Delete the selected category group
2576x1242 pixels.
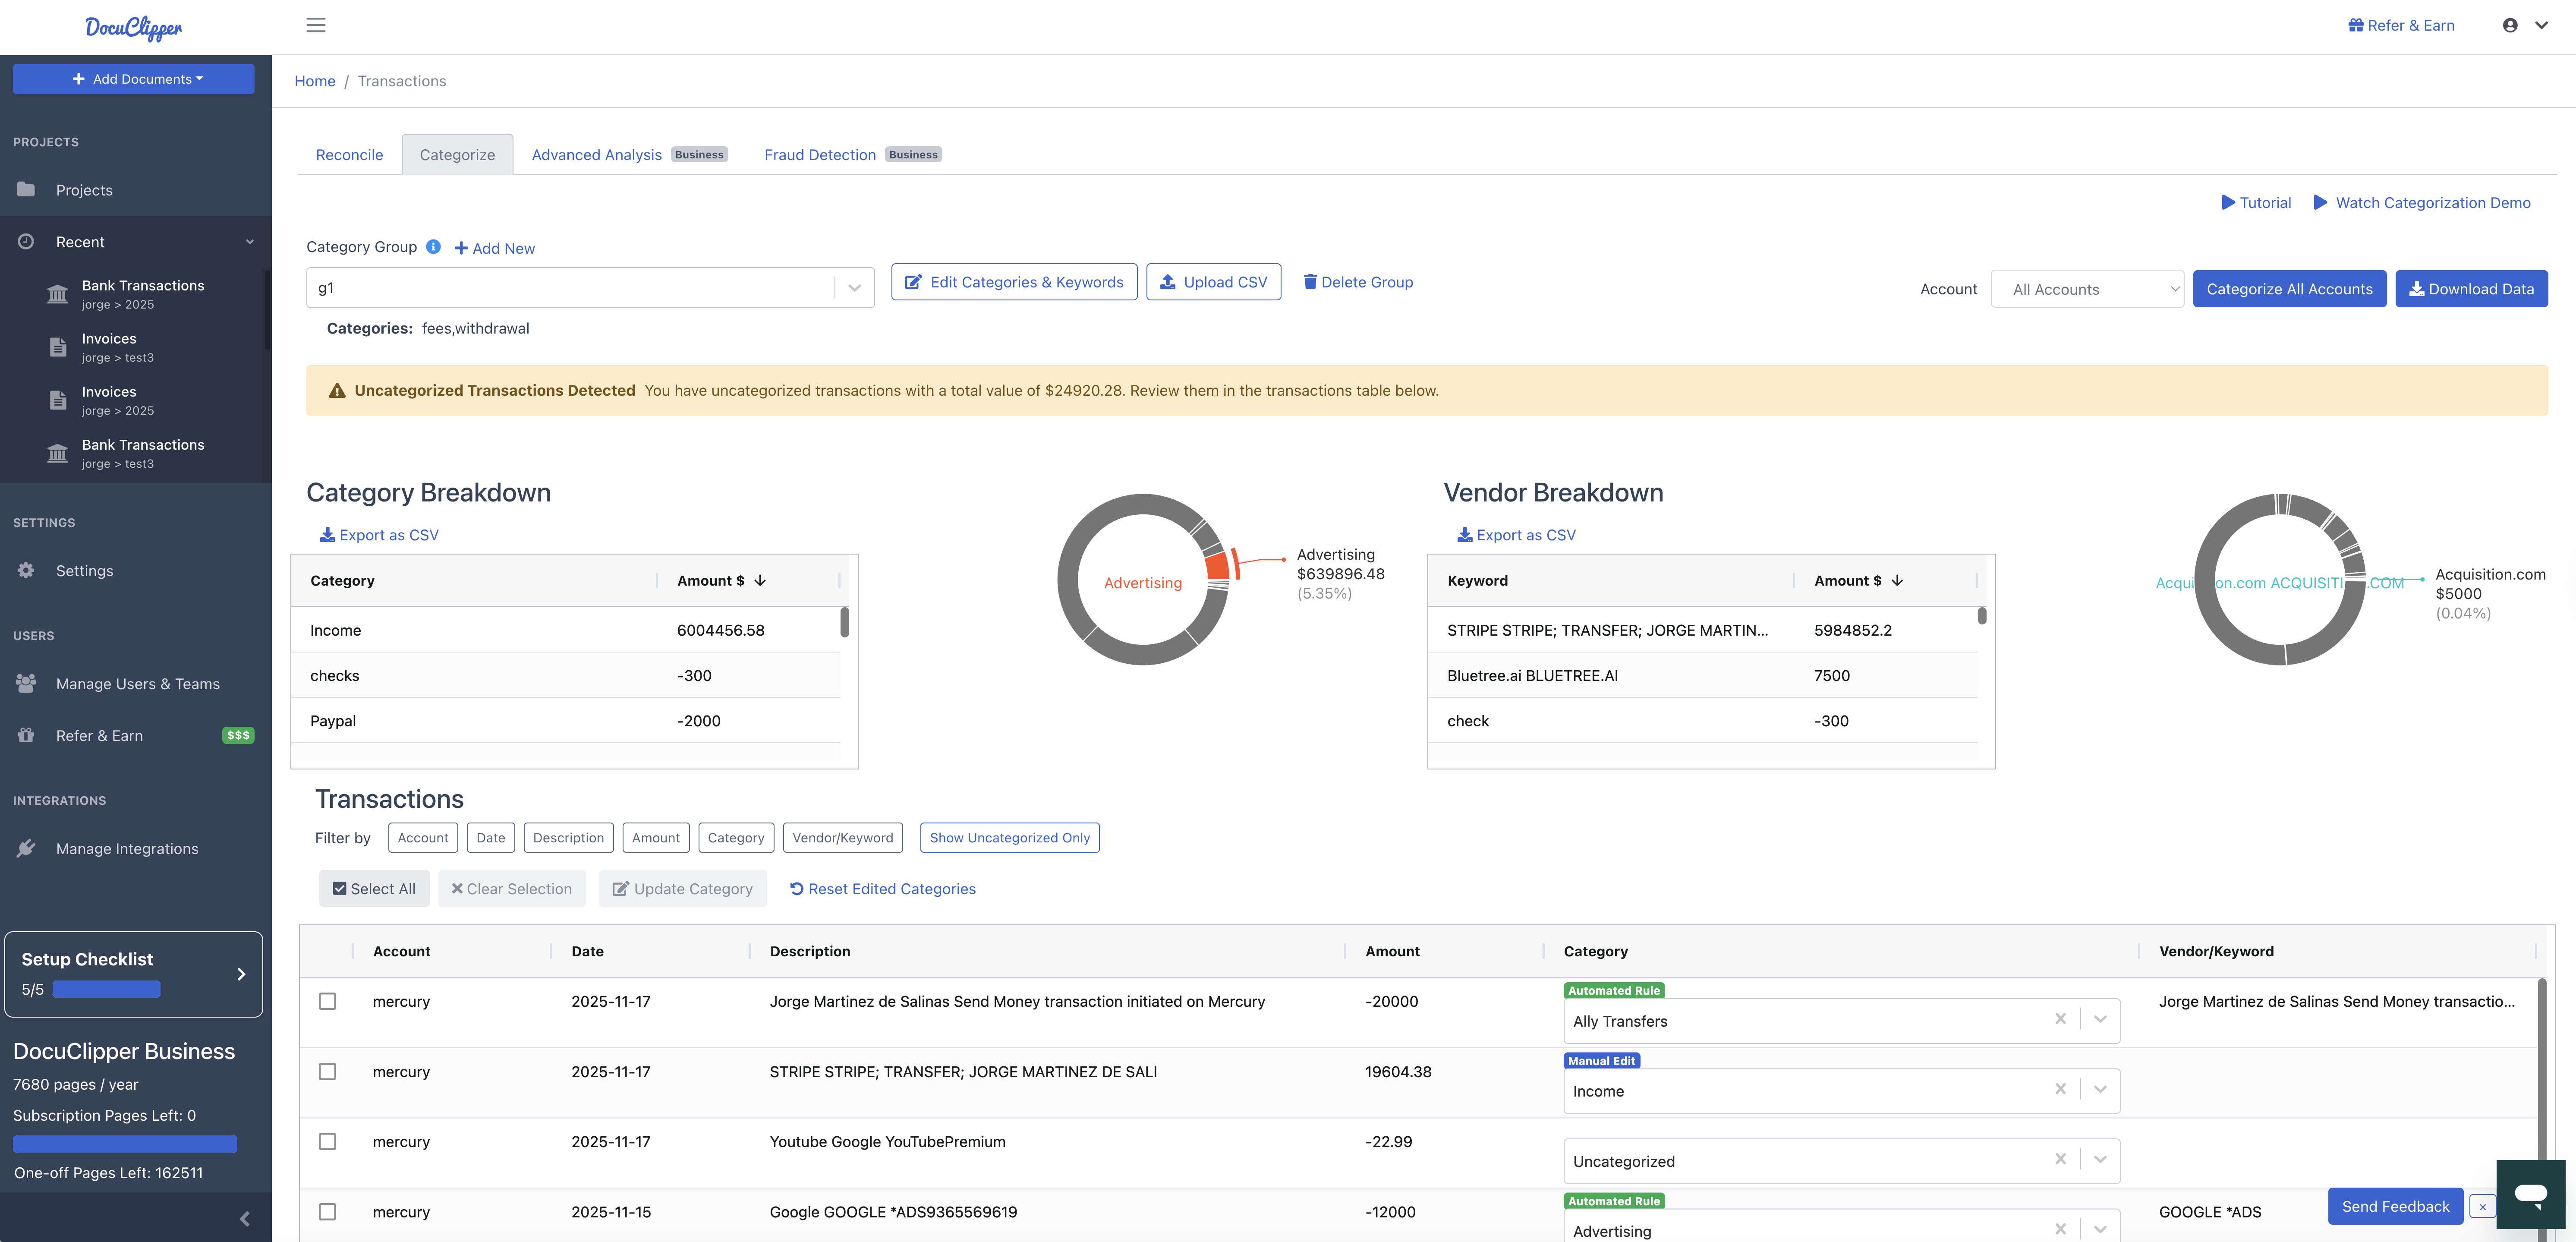[x=1358, y=282]
